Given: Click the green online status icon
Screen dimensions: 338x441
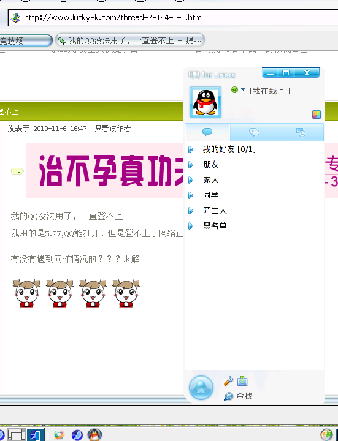Looking at the screenshot, I should 234,89.
